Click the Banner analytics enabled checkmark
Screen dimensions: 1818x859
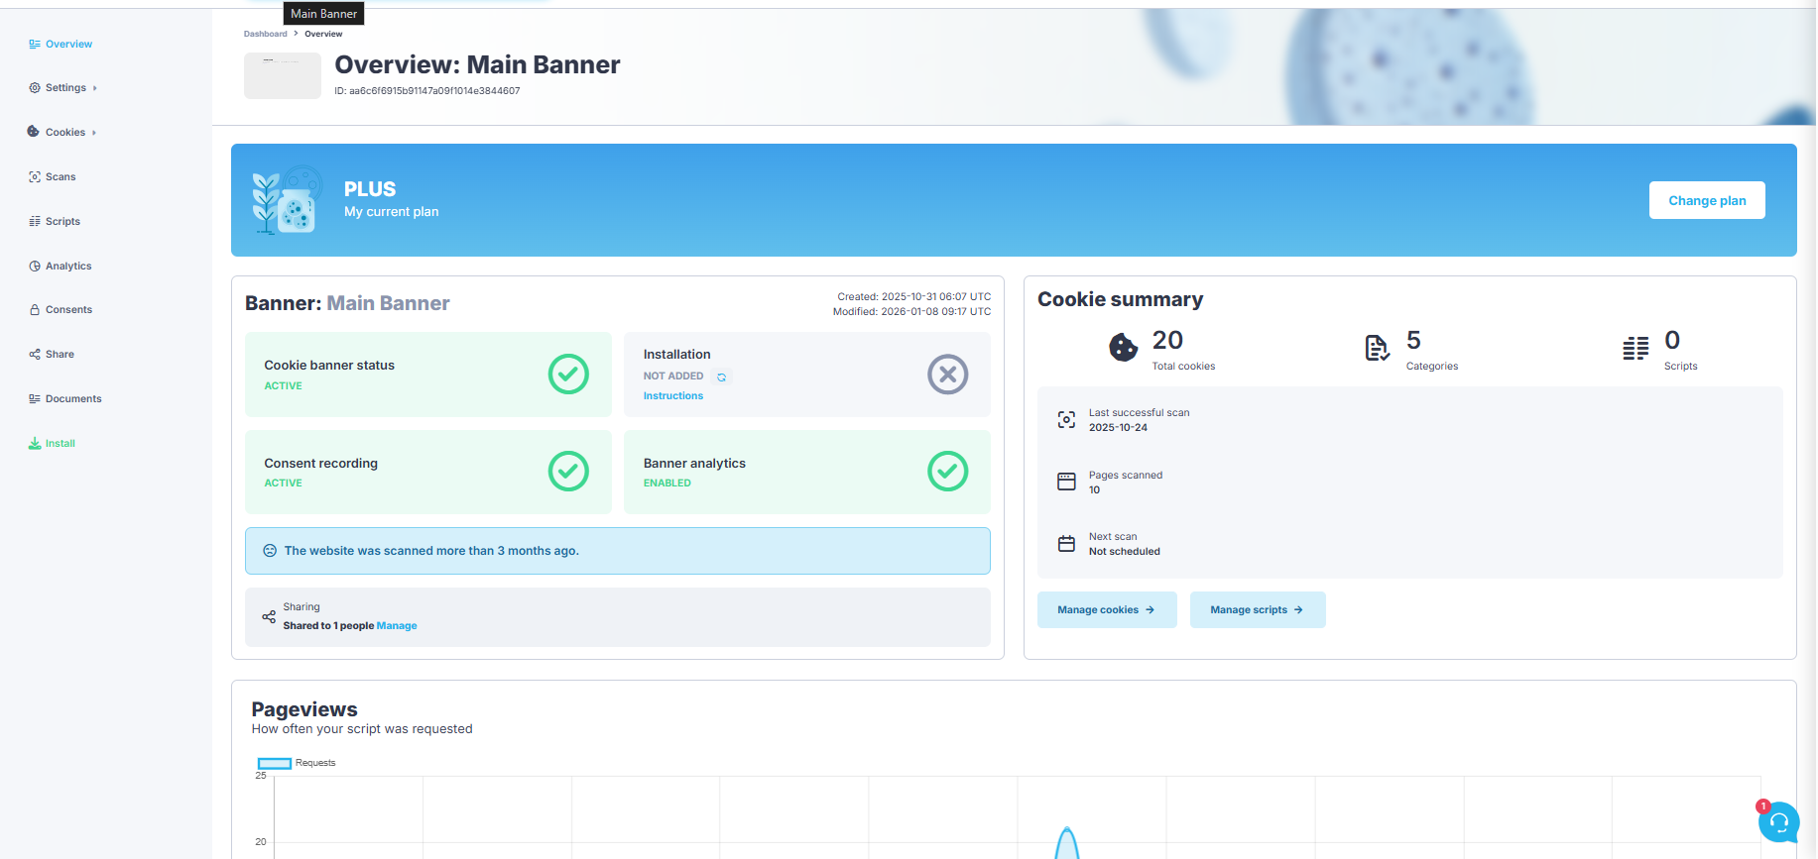pyautogui.click(x=947, y=472)
